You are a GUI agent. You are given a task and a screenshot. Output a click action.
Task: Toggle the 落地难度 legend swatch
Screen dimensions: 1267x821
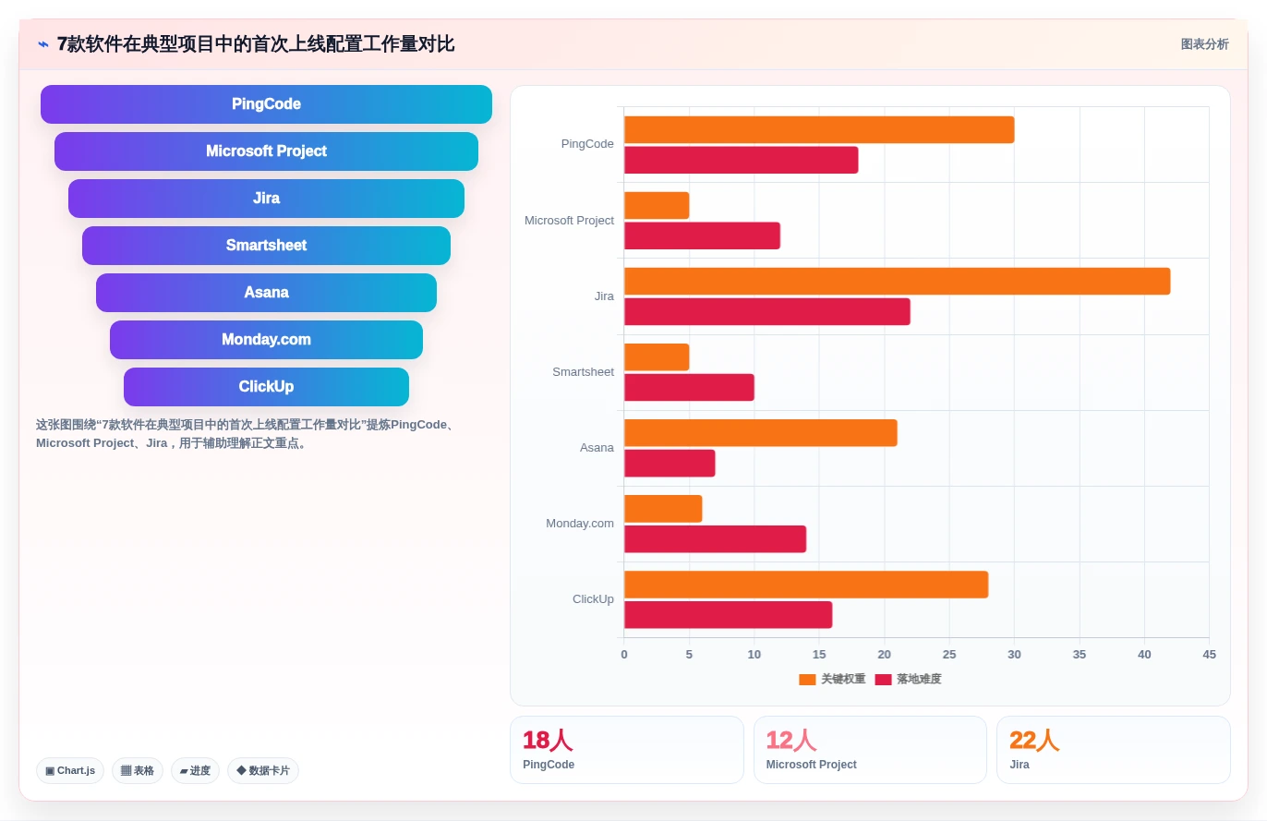tap(883, 680)
